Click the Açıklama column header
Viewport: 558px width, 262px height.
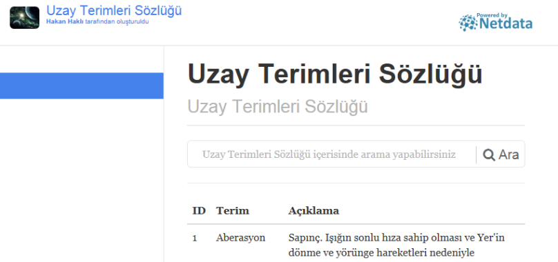click(314, 211)
